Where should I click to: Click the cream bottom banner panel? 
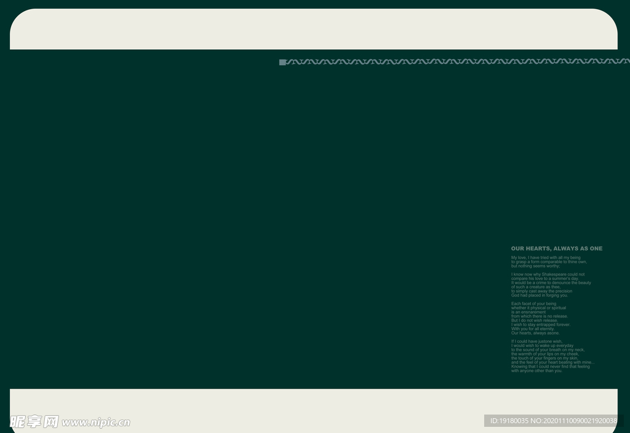coord(308,409)
